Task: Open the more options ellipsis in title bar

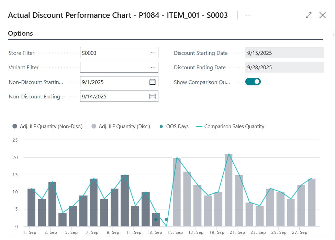Action: (249, 15)
